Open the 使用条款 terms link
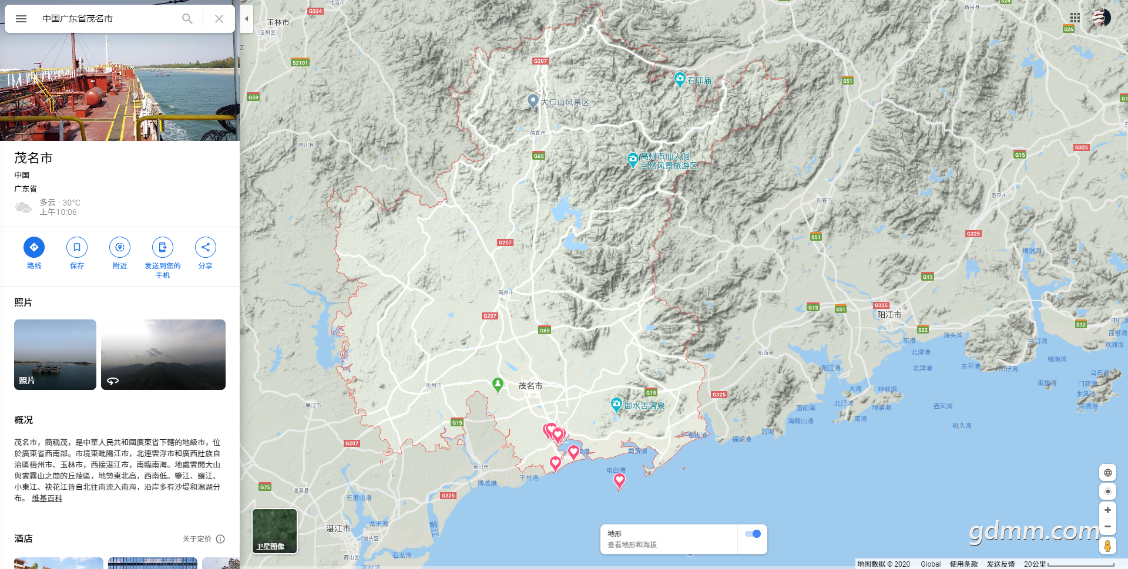The height and width of the screenshot is (569, 1128). [x=963, y=564]
